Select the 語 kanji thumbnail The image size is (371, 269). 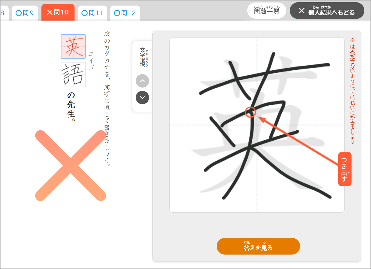pos(73,75)
